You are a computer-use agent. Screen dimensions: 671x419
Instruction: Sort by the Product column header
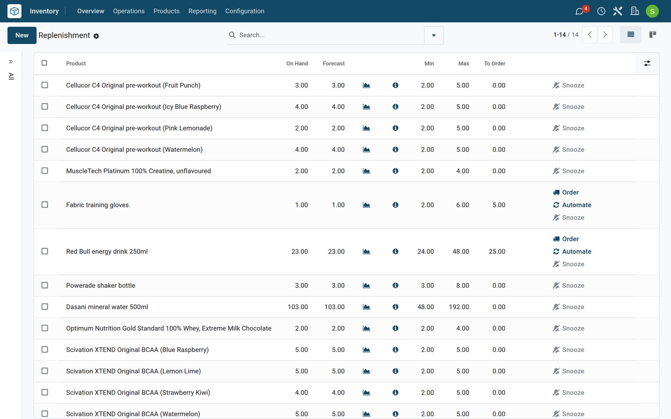coord(76,64)
